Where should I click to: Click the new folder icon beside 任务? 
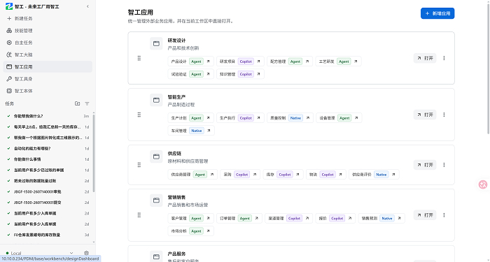(x=77, y=103)
